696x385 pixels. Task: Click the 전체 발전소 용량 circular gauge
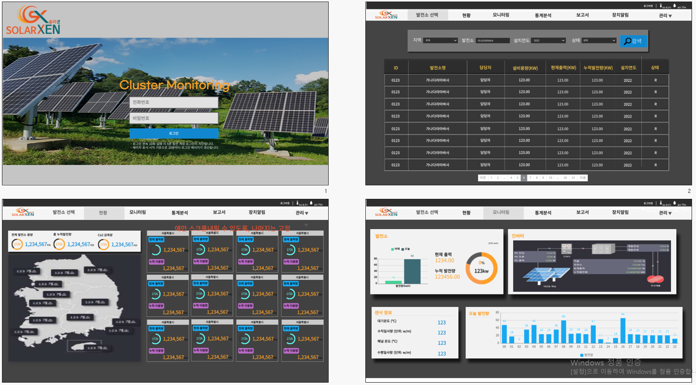coord(17,244)
